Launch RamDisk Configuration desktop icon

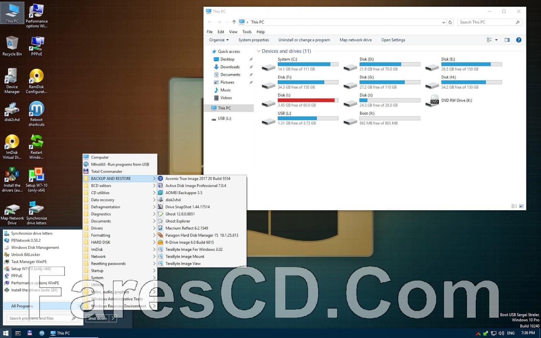point(37,81)
